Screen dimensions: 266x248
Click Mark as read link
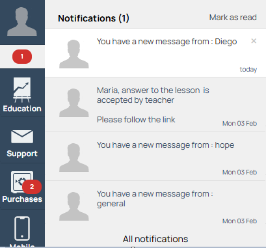pyautogui.click(x=233, y=18)
